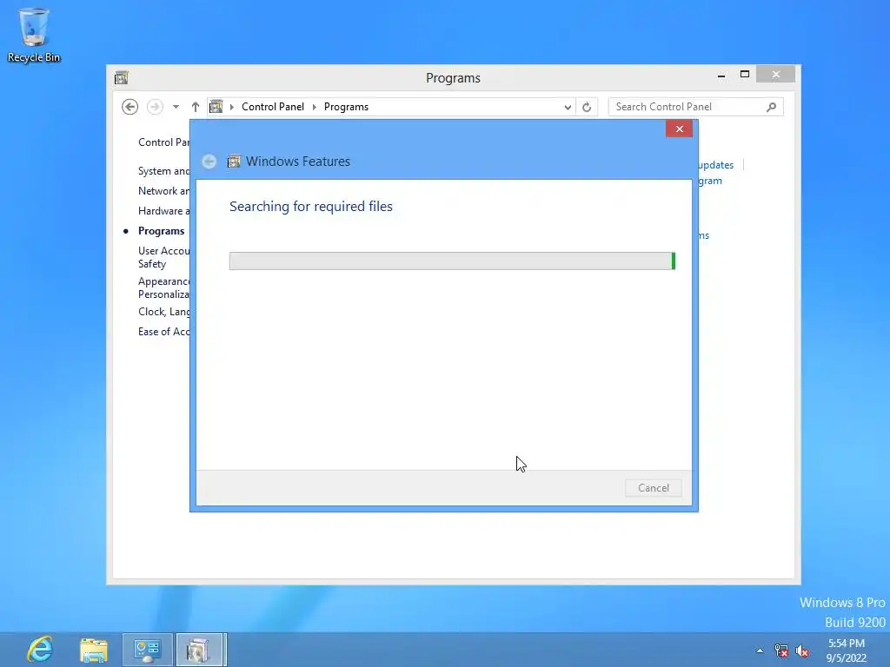This screenshot has height=667, width=890.
Task: Show hidden system tray icons
Action: pyautogui.click(x=760, y=650)
